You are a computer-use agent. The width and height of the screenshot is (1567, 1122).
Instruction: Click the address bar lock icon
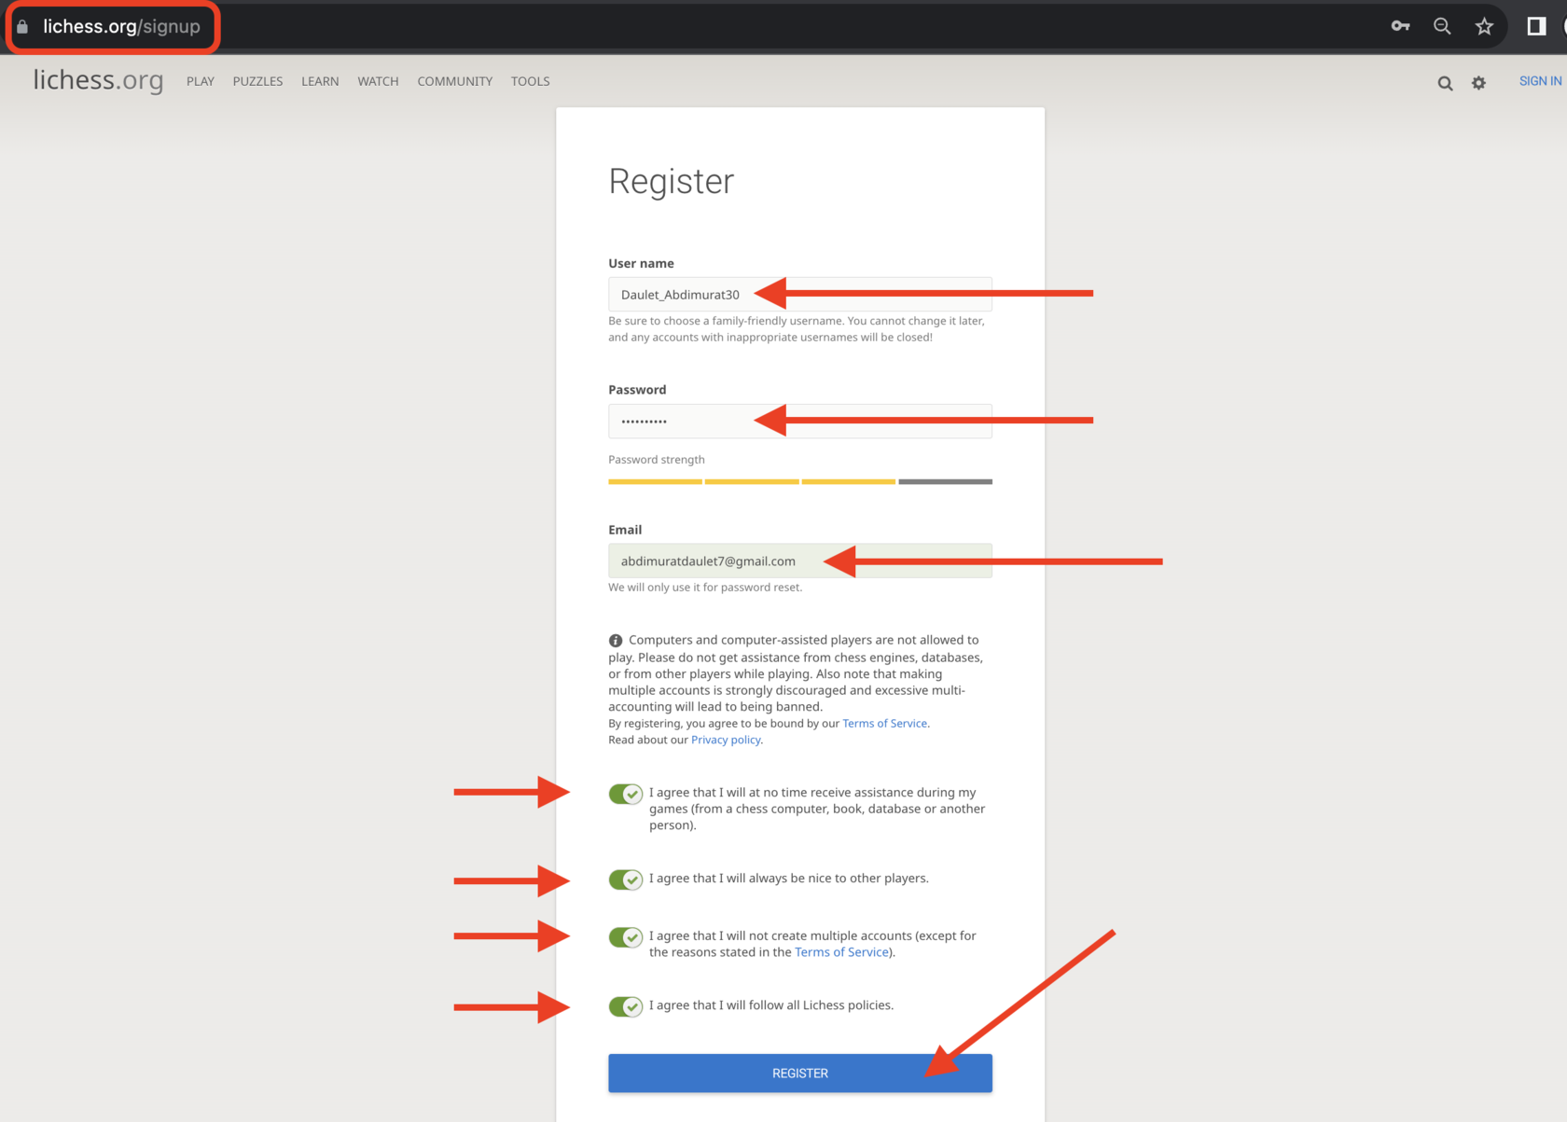coord(22,26)
